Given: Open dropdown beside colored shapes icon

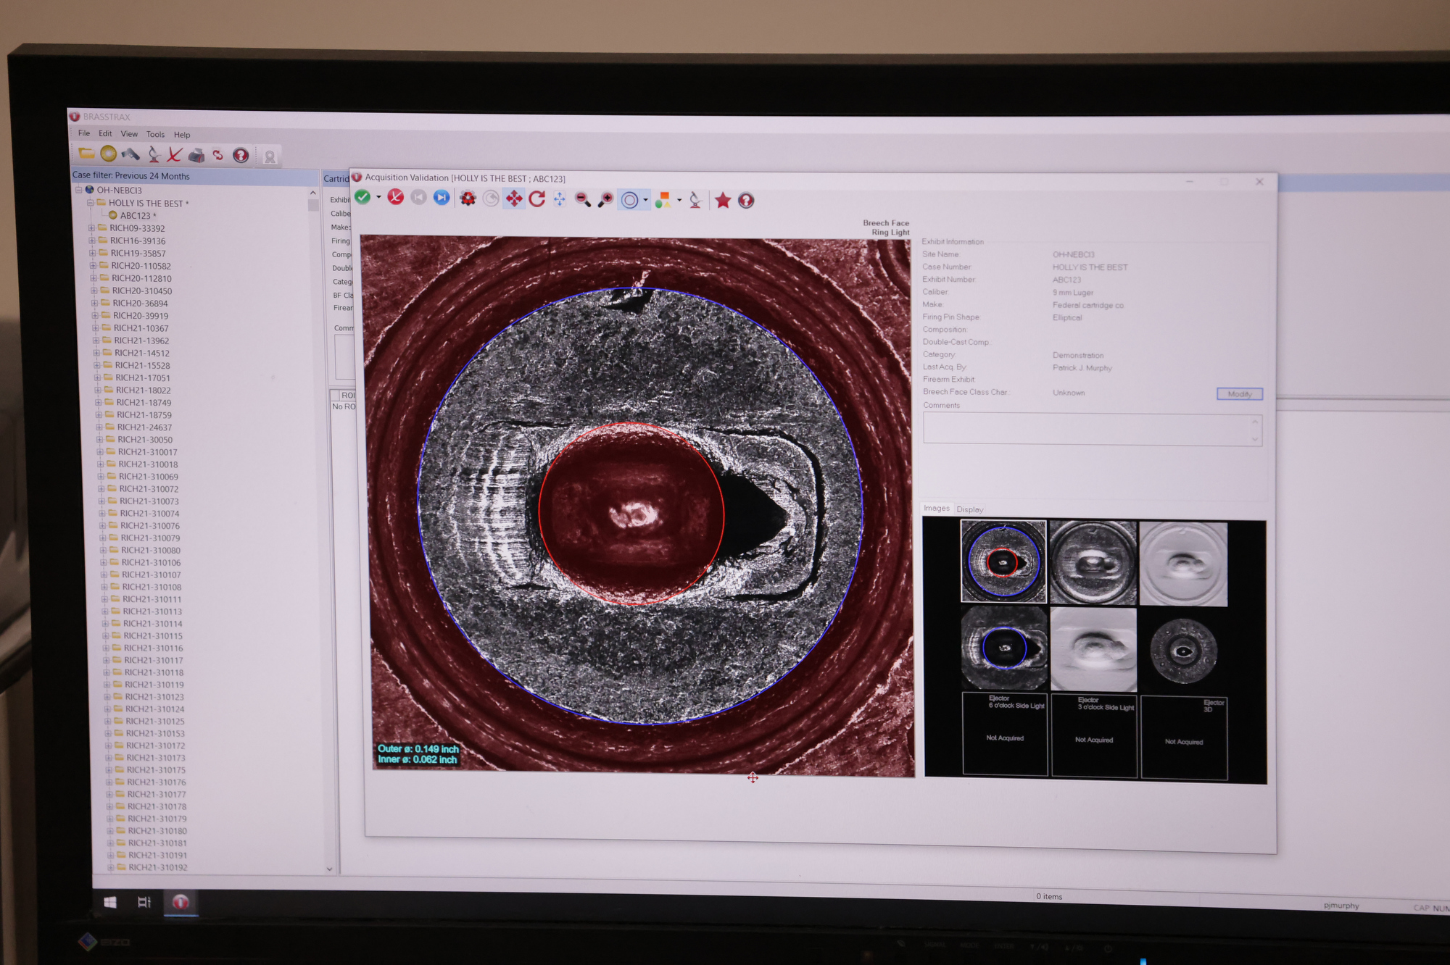Looking at the screenshot, I should click(x=679, y=201).
